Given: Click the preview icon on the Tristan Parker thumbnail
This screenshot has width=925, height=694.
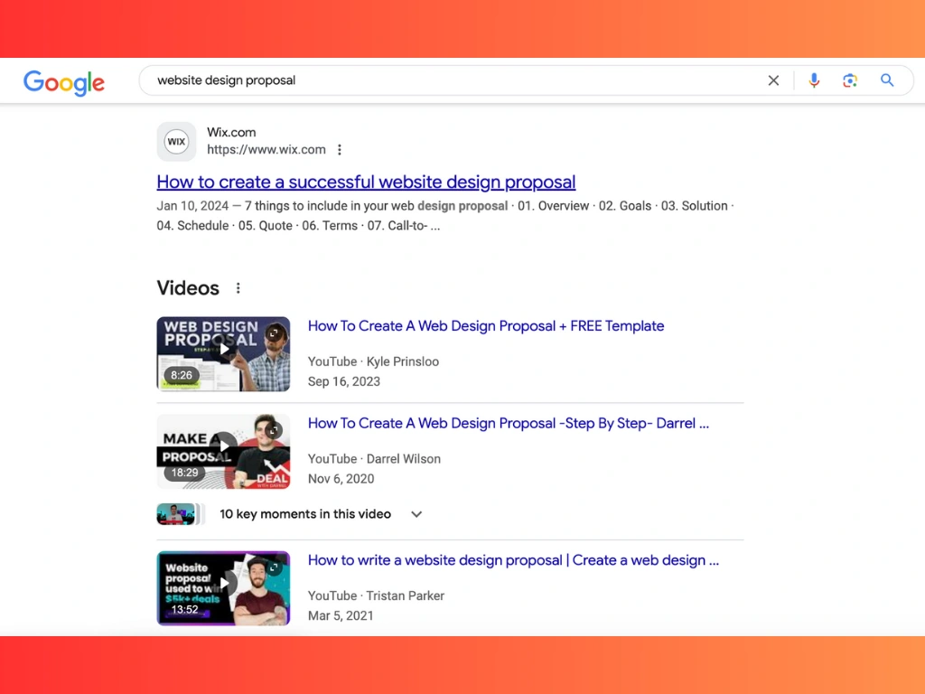Looking at the screenshot, I should click(273, 567).
